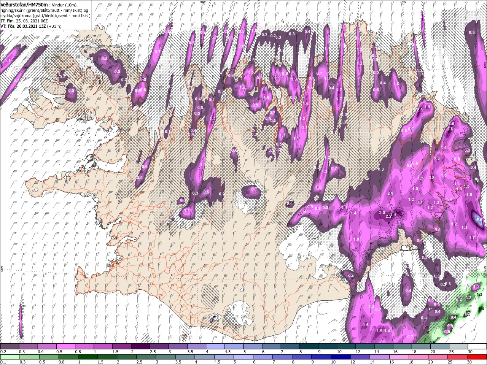Screen dimensions: 487x365
Task: Click the Veðurstofan/HM750m title text
Action: pyautogui.click(x=24, y=4)
